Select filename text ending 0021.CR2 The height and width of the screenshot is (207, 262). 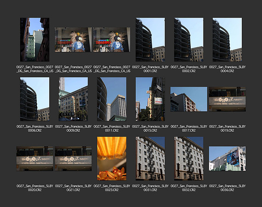click(74, 188)
